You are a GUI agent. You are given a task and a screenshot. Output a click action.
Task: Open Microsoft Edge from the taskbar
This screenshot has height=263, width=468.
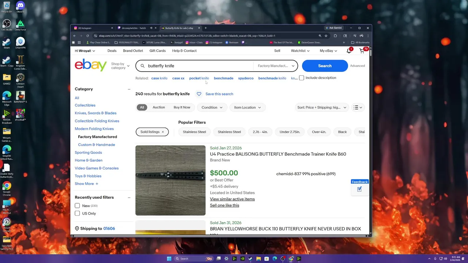[275, 259]
